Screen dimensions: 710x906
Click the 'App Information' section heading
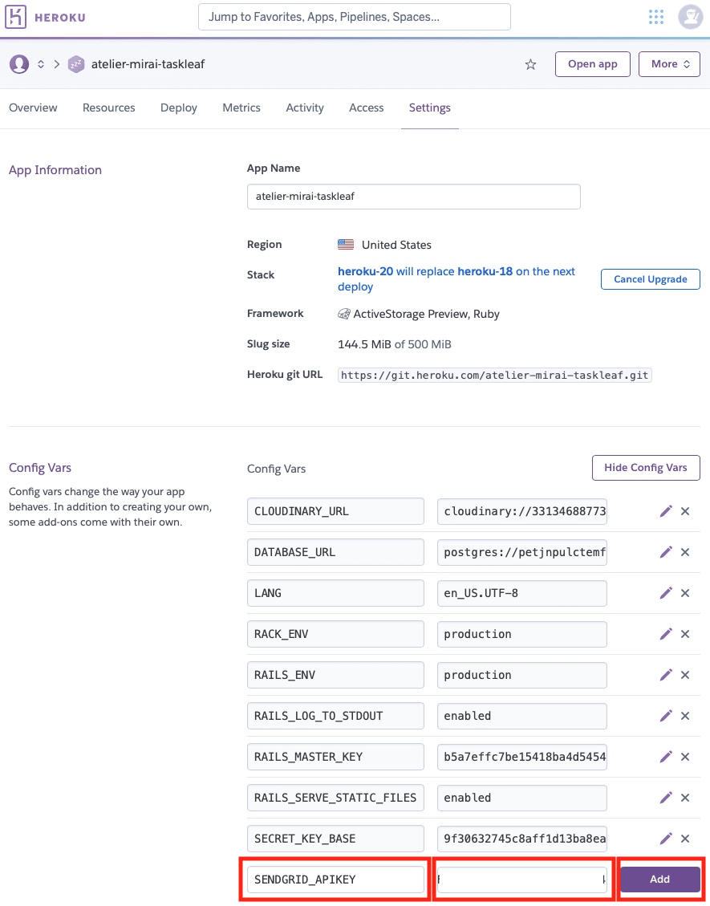[x=55, y=170]
